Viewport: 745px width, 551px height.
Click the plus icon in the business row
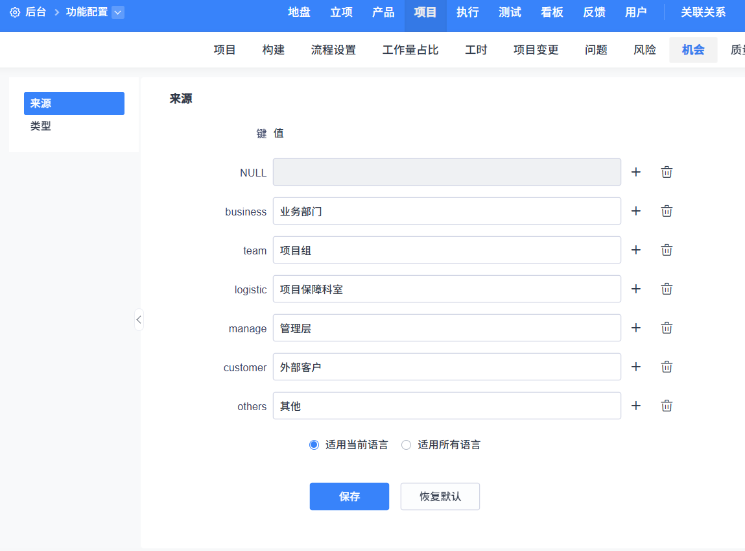coord(636,211)
